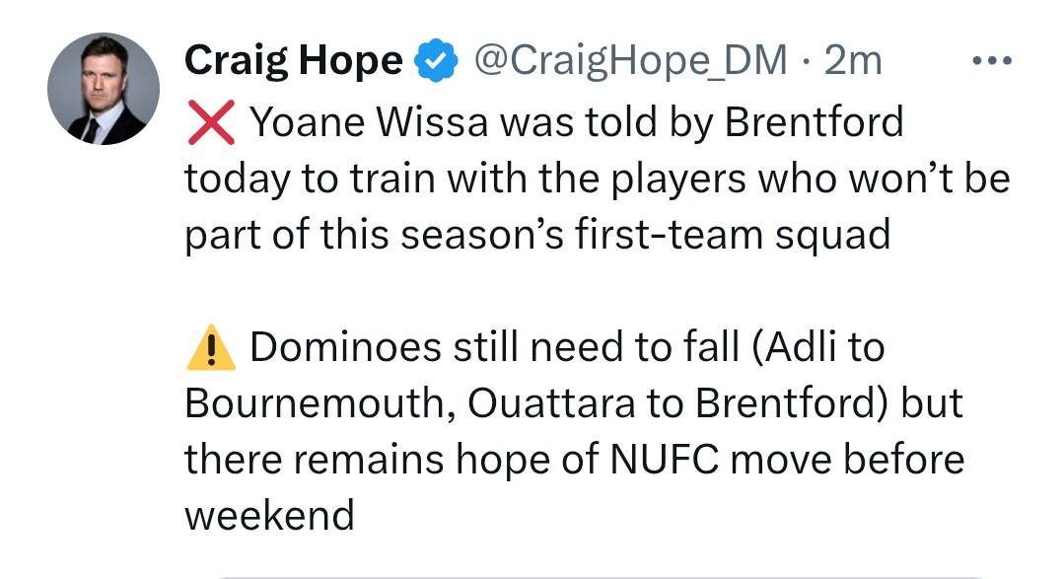The width and height of the screenshot is (1064, 579).
Task: Open the Craig Hope display name
Action: (x=294, y=60)
